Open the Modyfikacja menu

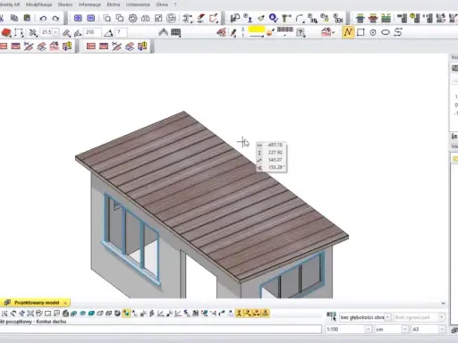38,4
